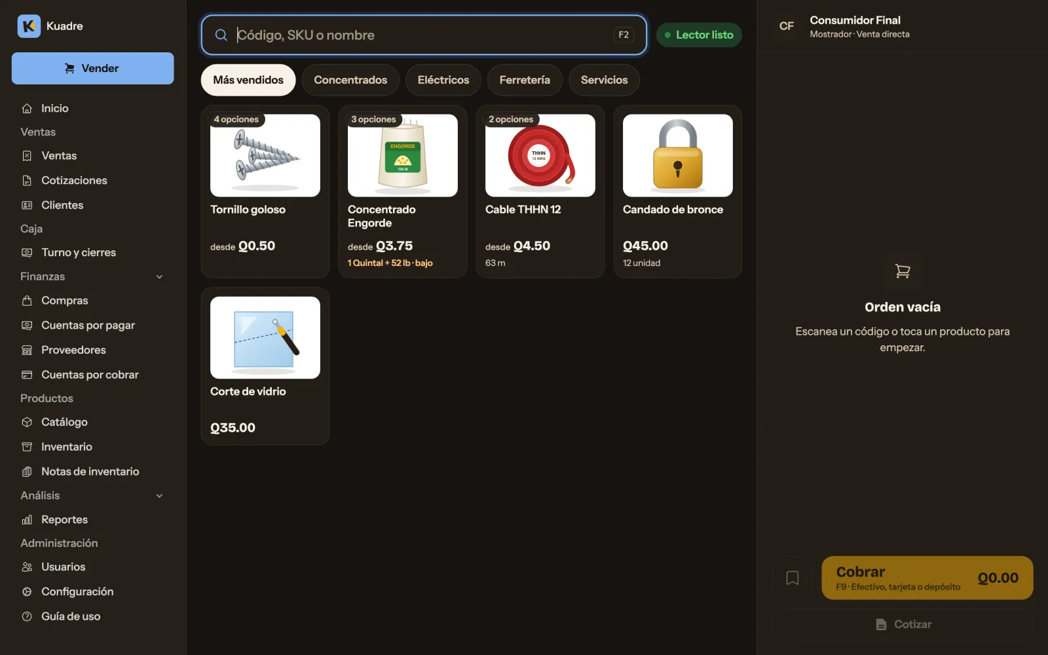This screenshot has height=655, width=1048.
Task: Switch to Ferretería category tab
Action: pyautogui.click(x=525, y=80)
